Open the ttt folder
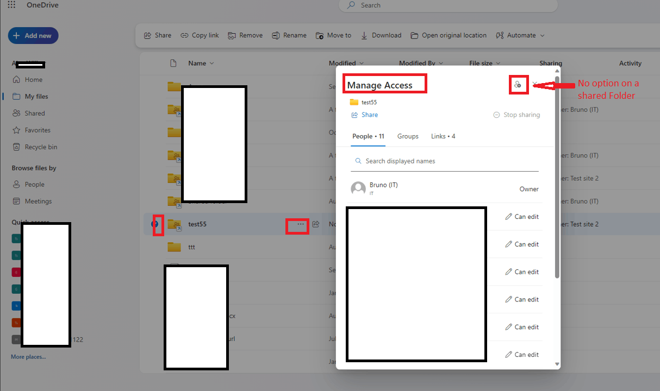Screen dimensions: 660x391 (191, 247)
